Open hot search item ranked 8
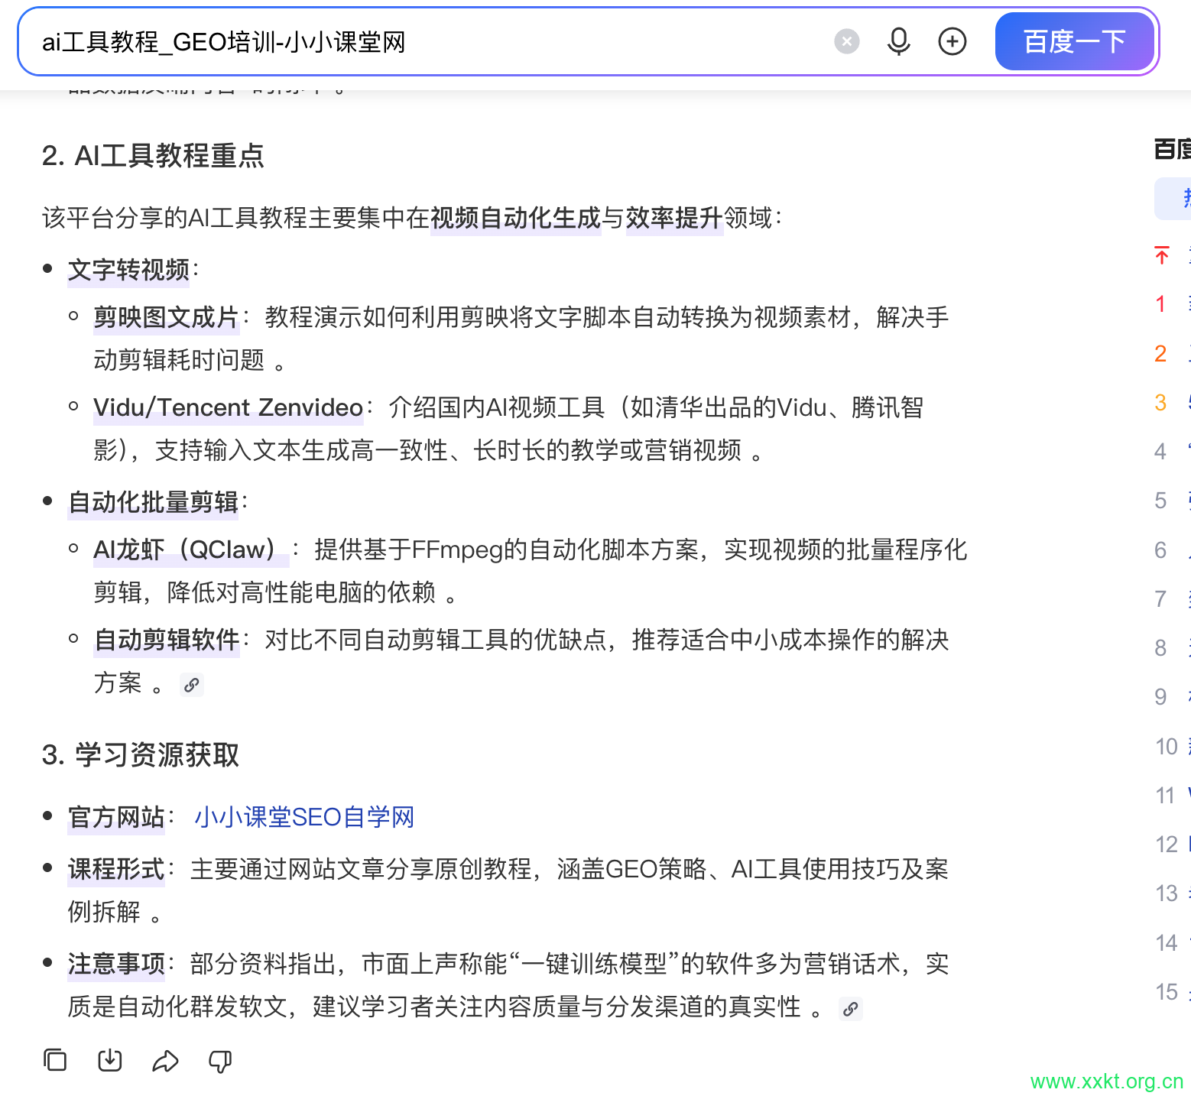 pyautogui.click(x=1173, y=648)
